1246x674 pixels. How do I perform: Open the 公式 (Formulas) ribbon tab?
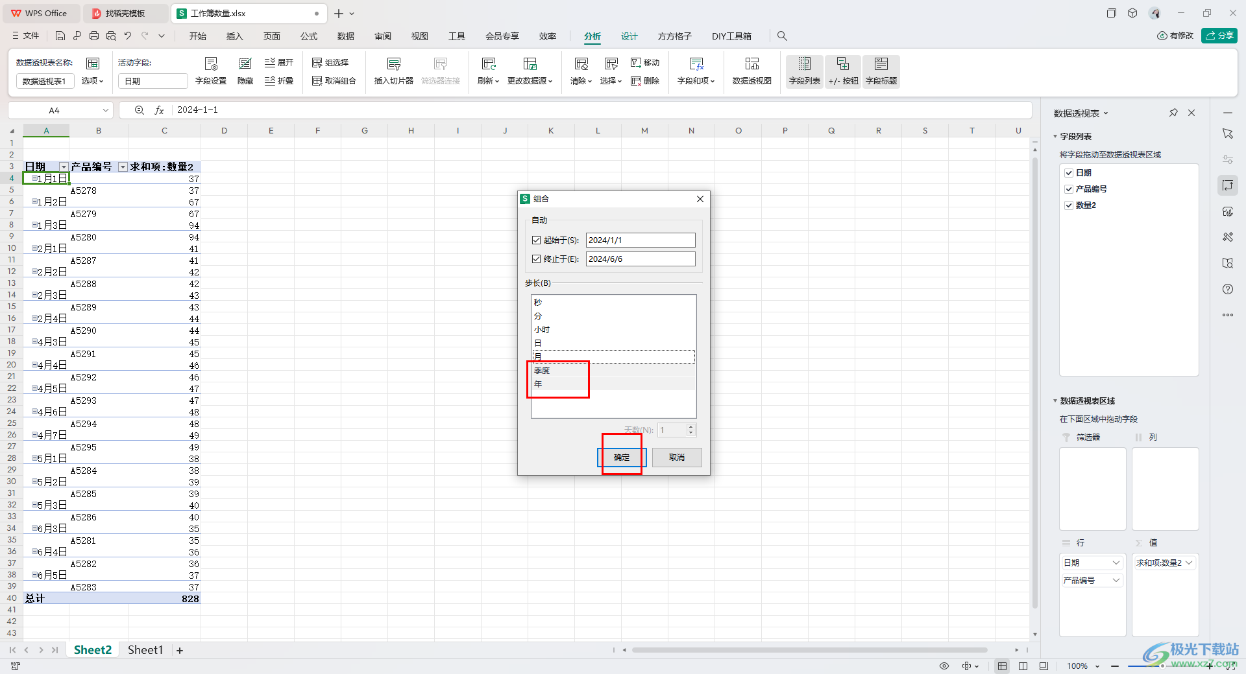pyautogui.click(x=309, y=36)
